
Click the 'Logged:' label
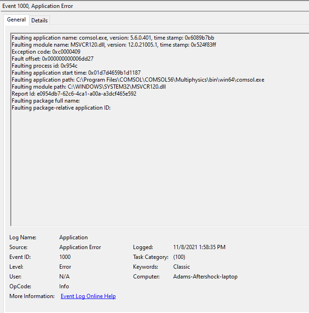pyautogui.click(x=143, y=247)
